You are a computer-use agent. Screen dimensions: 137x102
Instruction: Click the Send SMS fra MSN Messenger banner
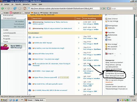[13, 47]
